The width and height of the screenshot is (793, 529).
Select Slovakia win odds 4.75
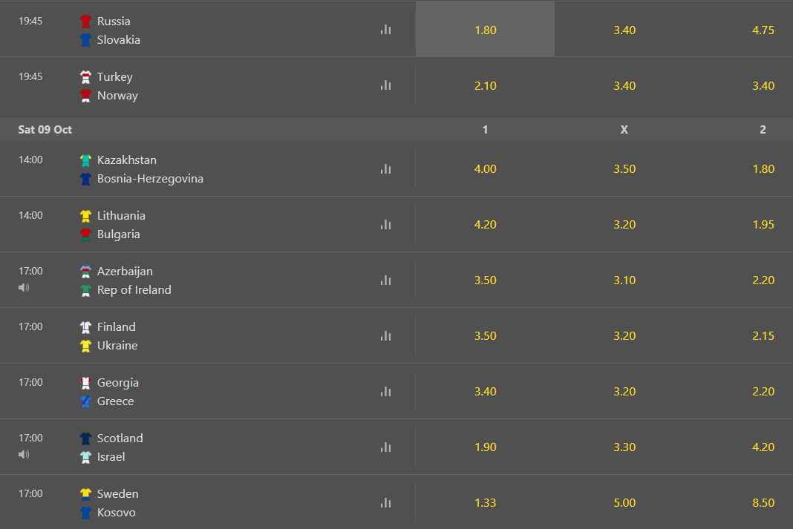tap(763, 29)
